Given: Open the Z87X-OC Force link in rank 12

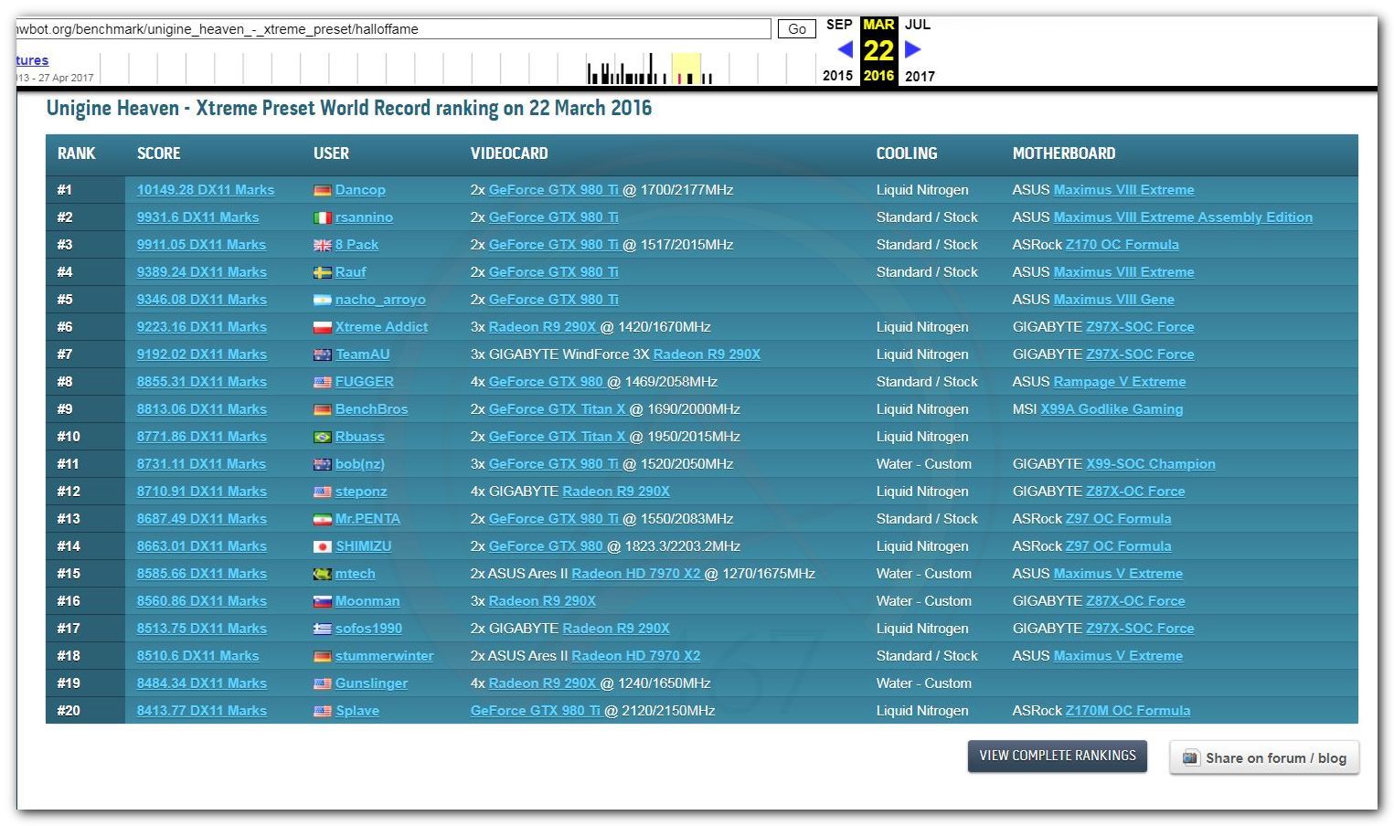Looking at the screenshot, I should [x=1135, y=492].
